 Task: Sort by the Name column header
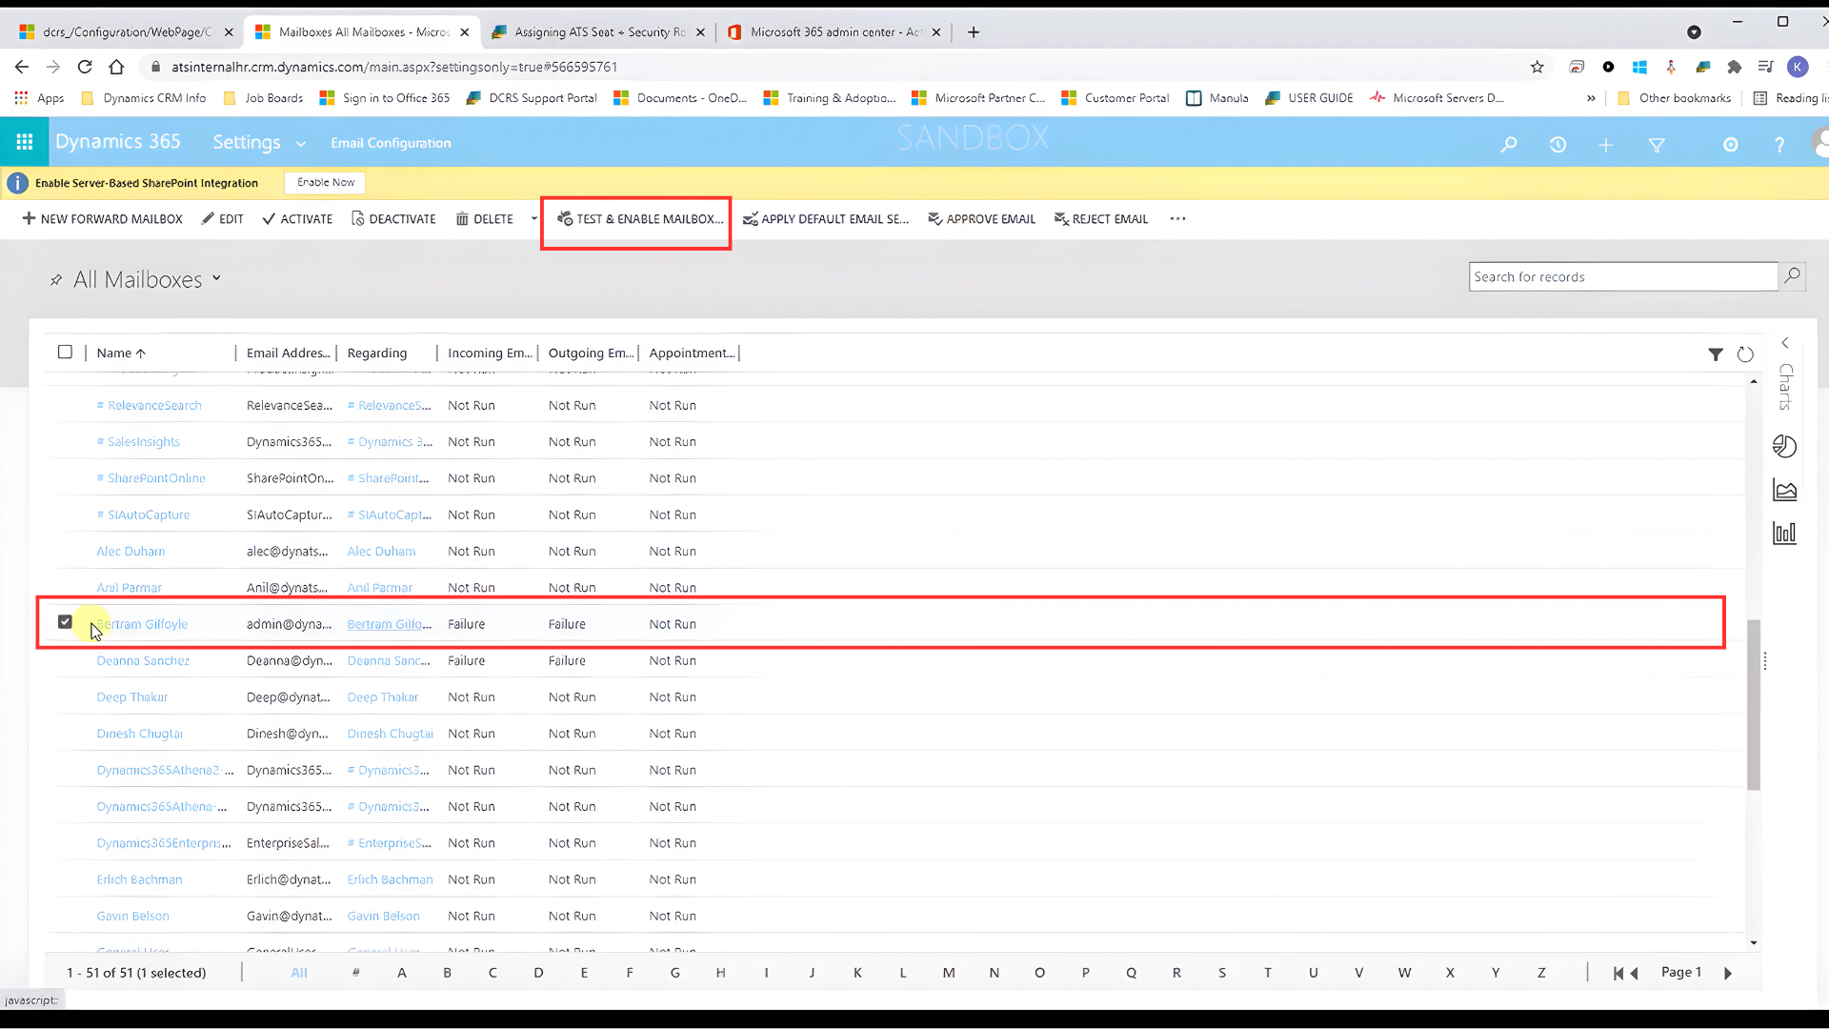click(x=121, y=353)
